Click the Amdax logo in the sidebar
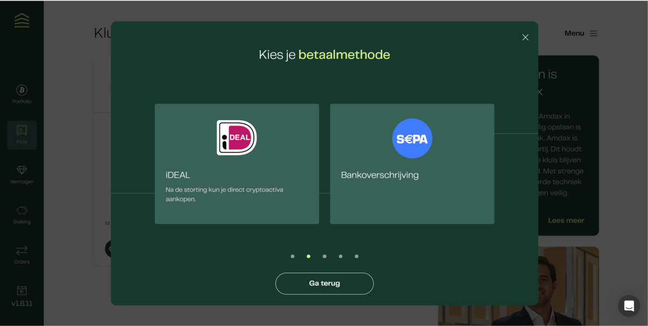648x326 pixels. pyautogui.click(x=22, y=20)
